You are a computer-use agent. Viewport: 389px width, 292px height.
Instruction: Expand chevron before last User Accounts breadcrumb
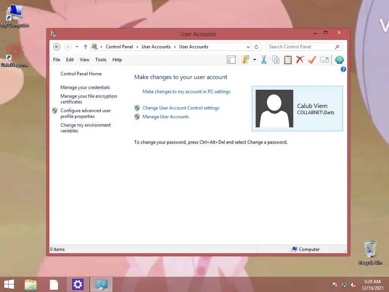click(x=175, y=47)
